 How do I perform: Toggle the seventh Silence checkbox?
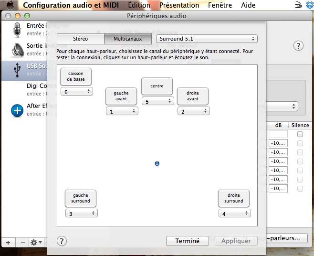[x=300, y=189]
